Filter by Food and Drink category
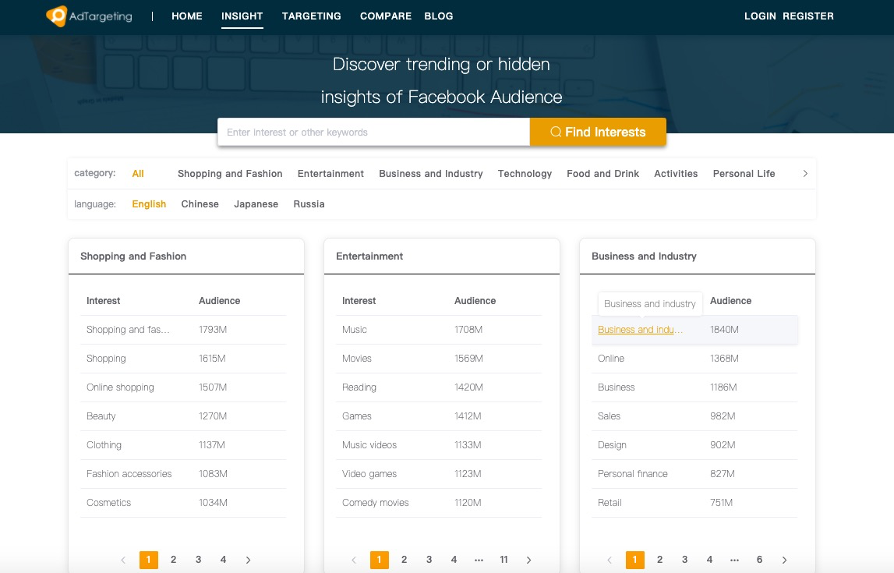The height and width of the screenshot is (573, 894). coord(602,174)
